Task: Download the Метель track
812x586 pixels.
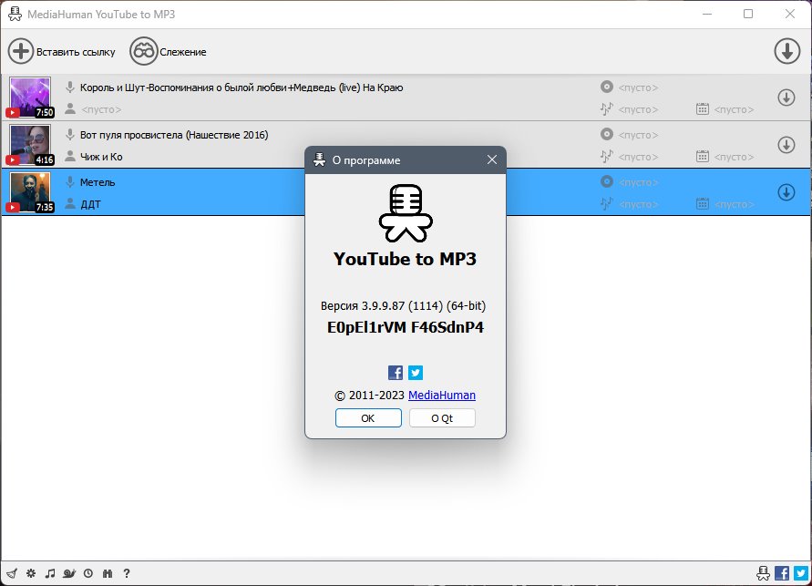Action: pyautogui.click(x=786, y=192)
